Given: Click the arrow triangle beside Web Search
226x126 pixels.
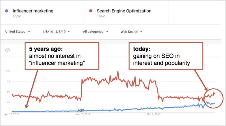Looking at the screenshot, I should (141, 31).
